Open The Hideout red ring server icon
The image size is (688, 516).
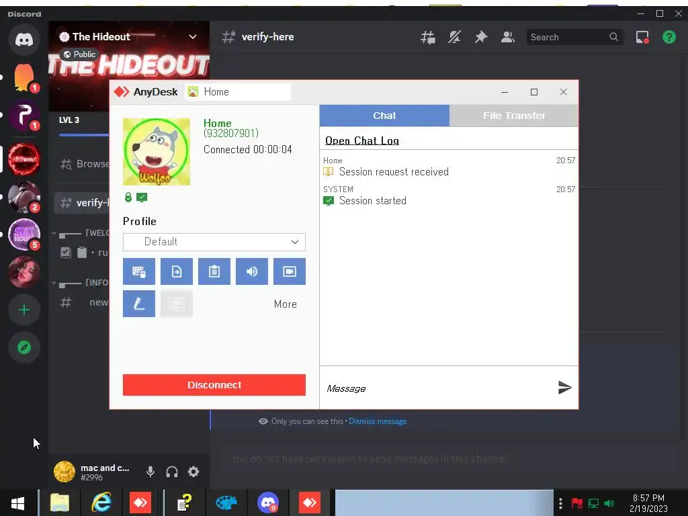(24, 159)
